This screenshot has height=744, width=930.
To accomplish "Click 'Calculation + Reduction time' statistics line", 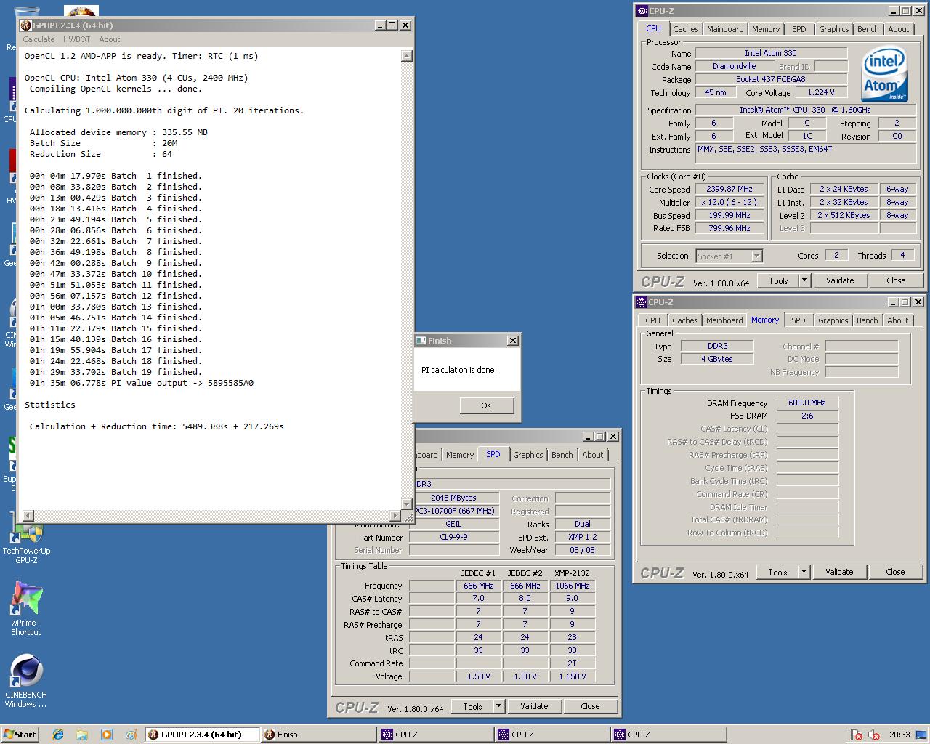I will click(x=157, y=426).
